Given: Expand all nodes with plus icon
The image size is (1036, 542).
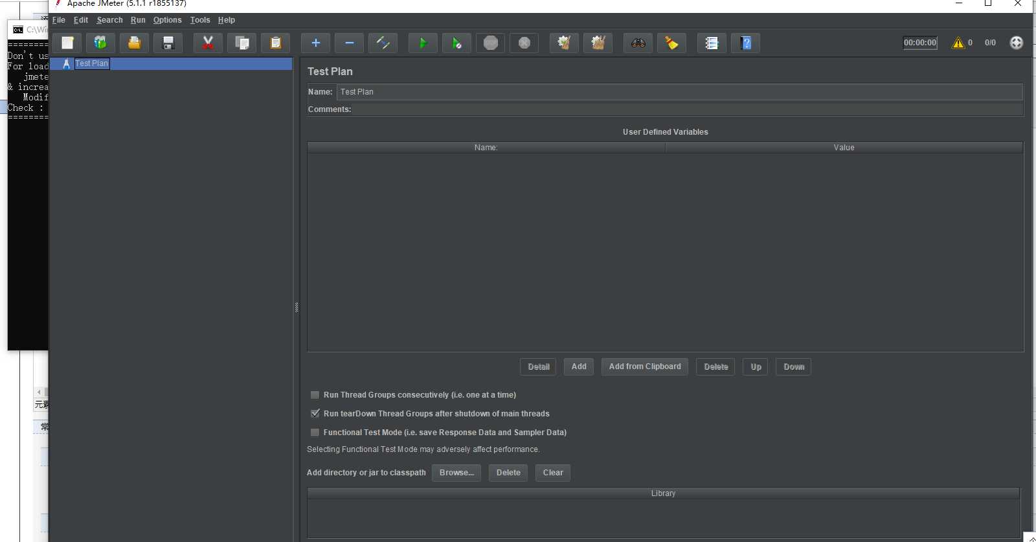Looking at the screenshot, I should click(315, 43).
